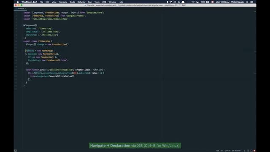Click the green inspection checkmark in editor corner
The height and width of the screenshot is (152, 270).
(255, 12)
